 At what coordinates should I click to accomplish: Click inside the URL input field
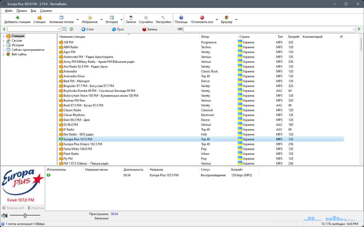268,29
